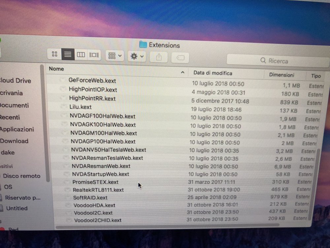This screenshot has height=248, width=330.
Task: Open Scrivania in sidebar
Action: click(x=11, y=93)
